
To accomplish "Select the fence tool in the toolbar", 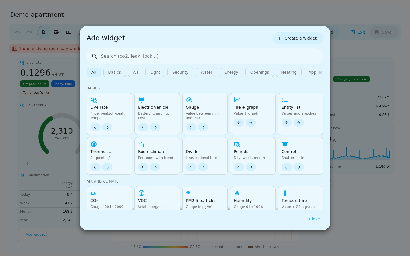I will (69, 32).
